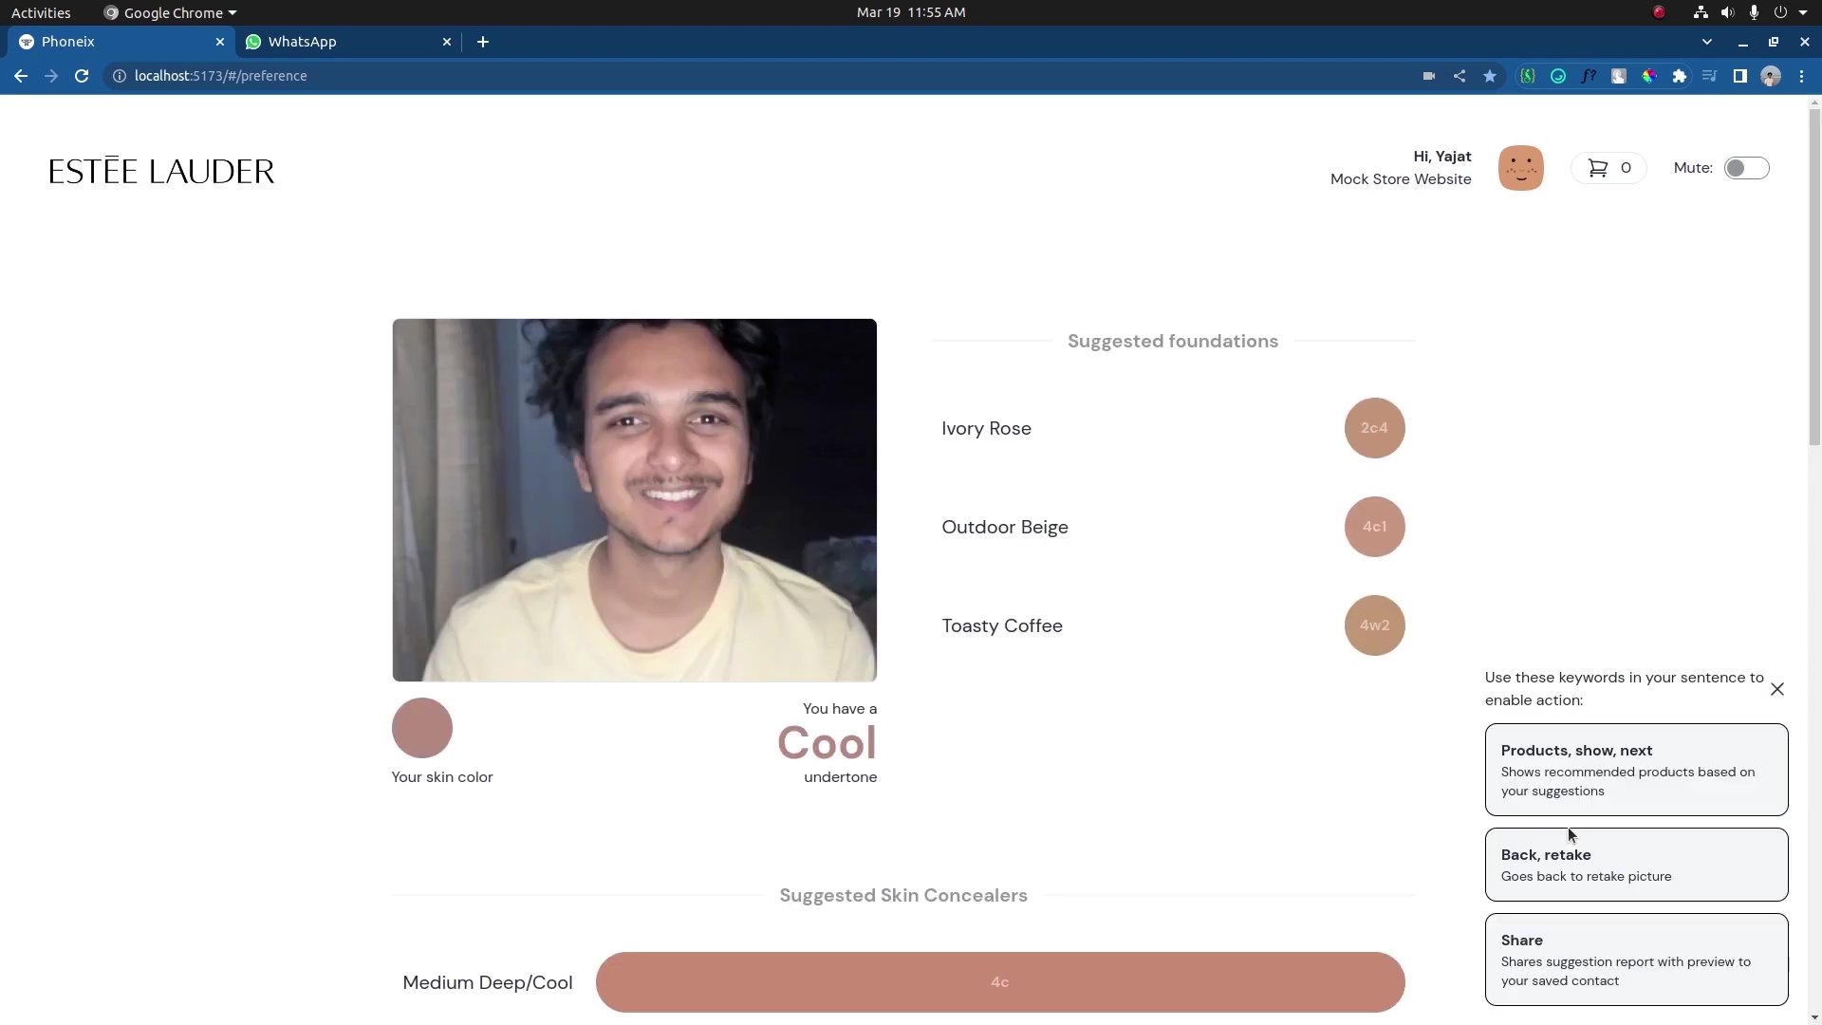Open Google Chrome app menu dropdown
Viewport: 1822px width, 1025px height.
171,12
